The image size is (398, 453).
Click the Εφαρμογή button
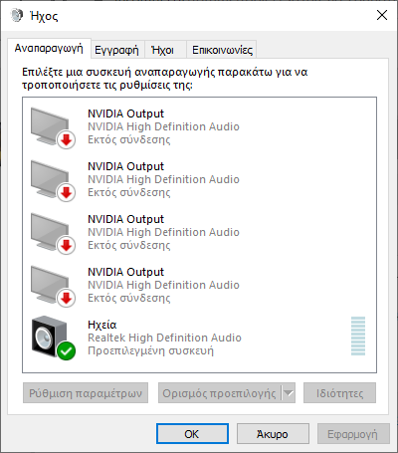[x=353, y=434]
